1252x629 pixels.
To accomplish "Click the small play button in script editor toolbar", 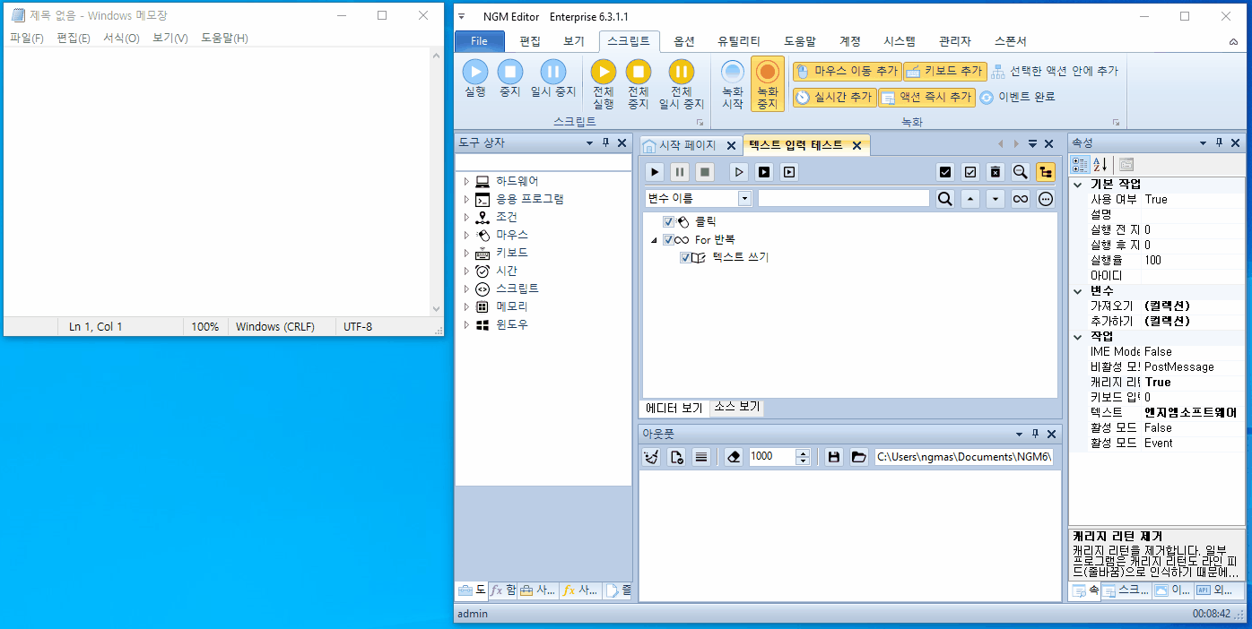I will [655, 172].
